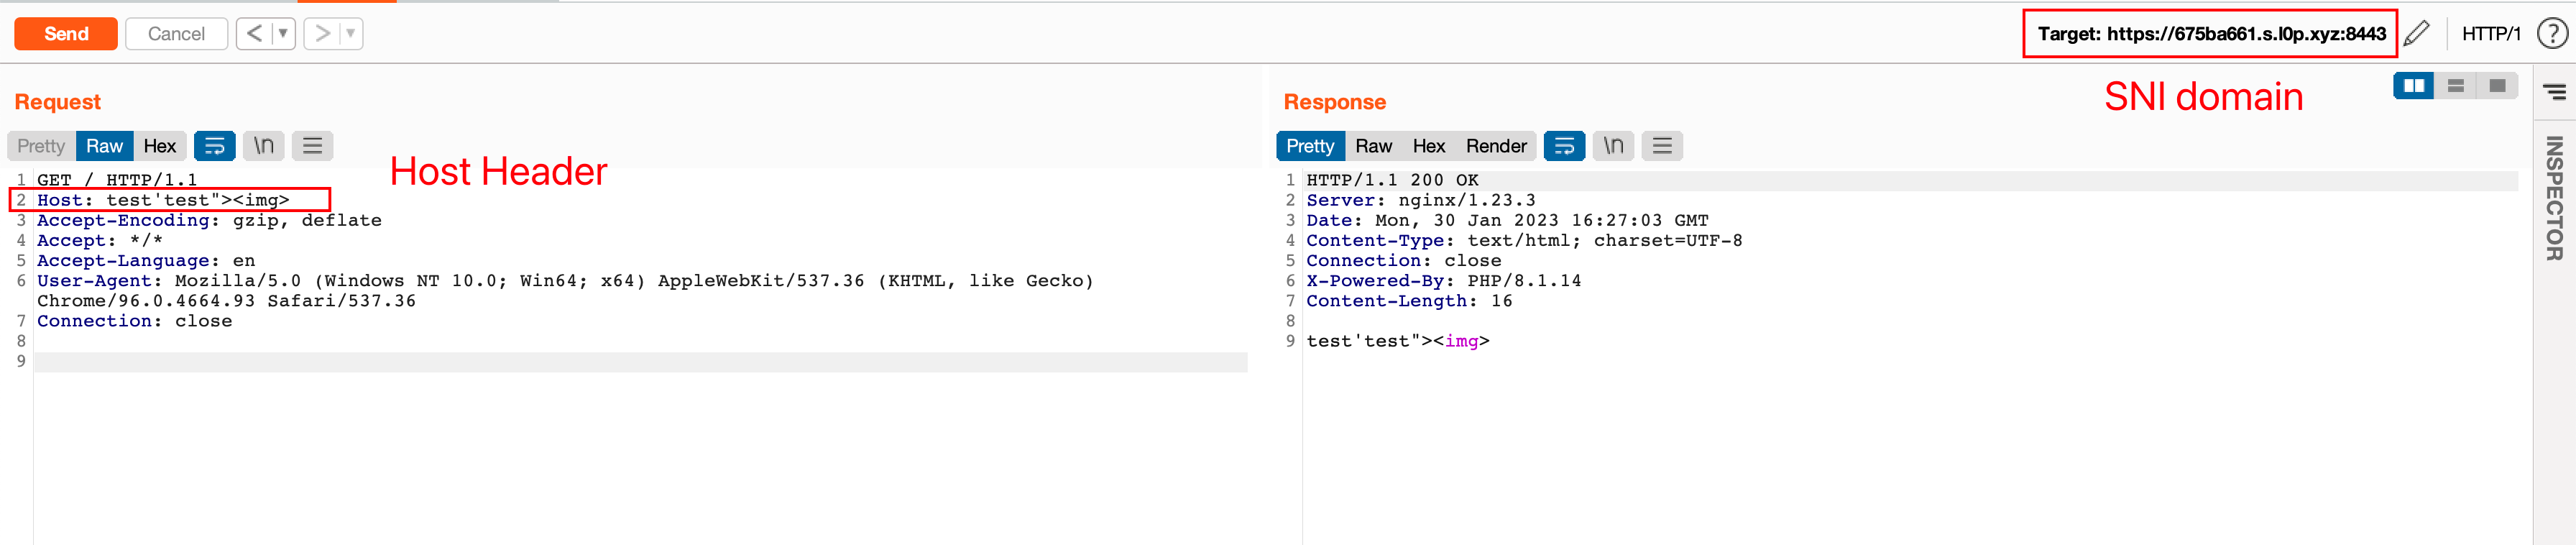The height and width of the screenshot is (545, 2576).
Task: Switch to top-bottom layout view
Action: tap(2456, 86)
